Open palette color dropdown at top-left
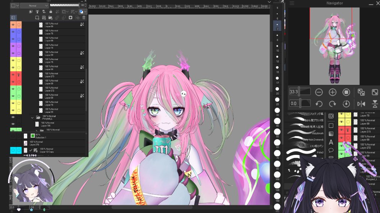 click(15, 5)
